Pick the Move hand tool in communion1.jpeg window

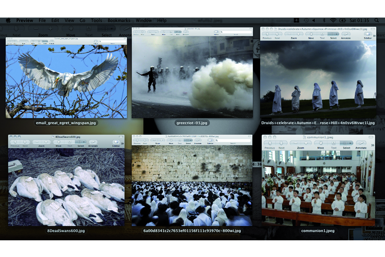321,143
